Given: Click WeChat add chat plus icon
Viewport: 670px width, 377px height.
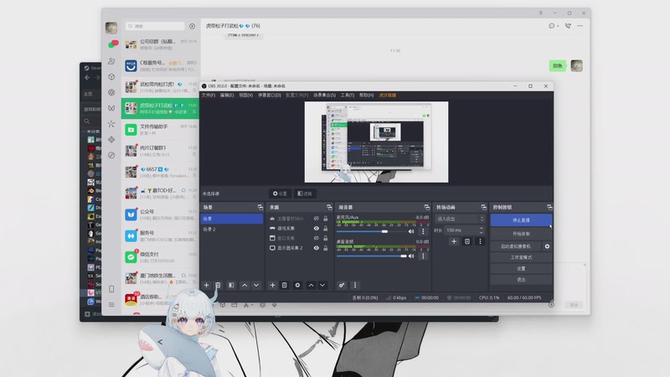Looking at the screenshot, I should coord(193,26).
